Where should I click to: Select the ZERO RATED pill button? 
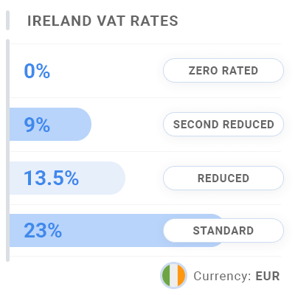click(x=223, y=71)
